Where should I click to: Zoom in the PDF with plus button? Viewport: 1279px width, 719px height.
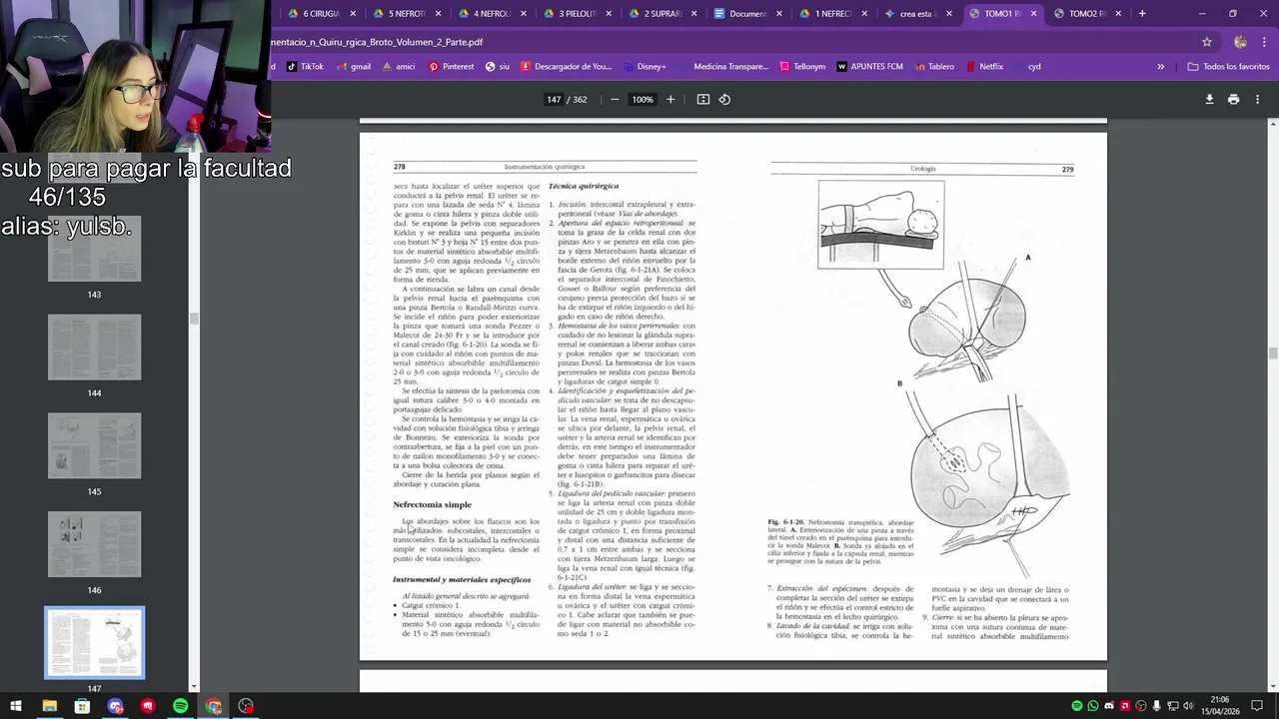(670, 100)
